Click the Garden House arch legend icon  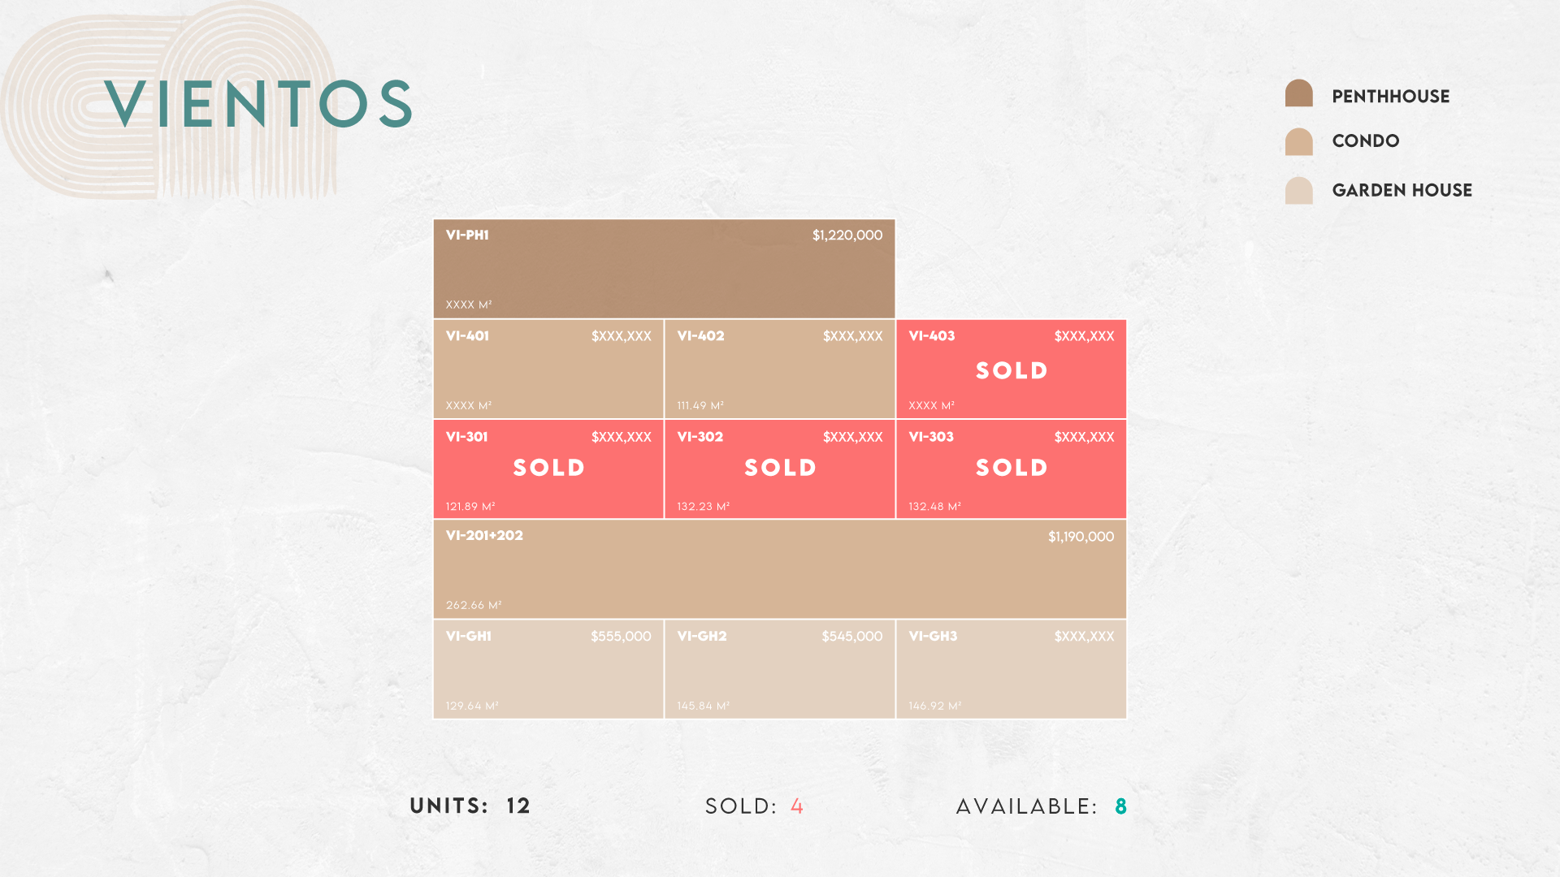[1298, 190]
